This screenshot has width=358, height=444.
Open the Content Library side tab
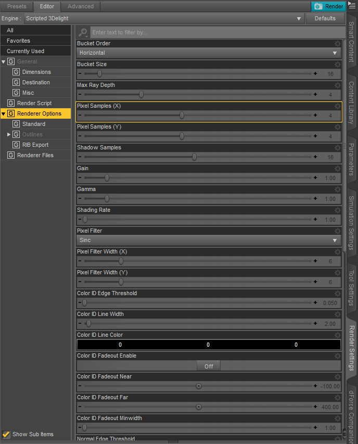click(x=351, y=103)
